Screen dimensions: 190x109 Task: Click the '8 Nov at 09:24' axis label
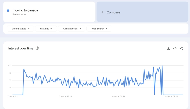point(172,96)
